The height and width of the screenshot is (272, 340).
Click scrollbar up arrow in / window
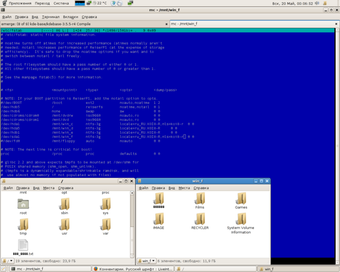coord(132,193)
